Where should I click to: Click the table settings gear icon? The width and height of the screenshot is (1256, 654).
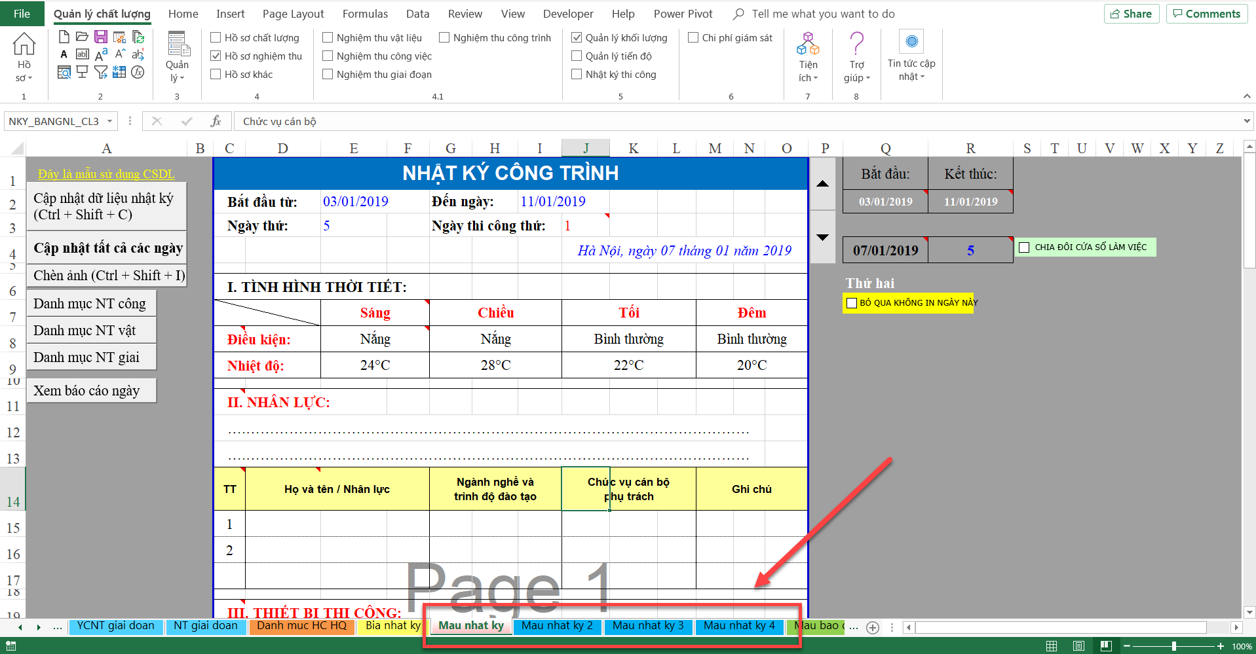[119, 37]
